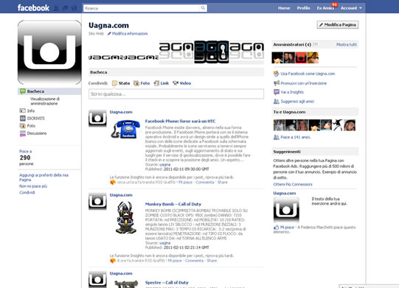The width and height of the screenshot is (399, 288).
Task: Open the Account dropdown menu
Action: tap(351, 8)
